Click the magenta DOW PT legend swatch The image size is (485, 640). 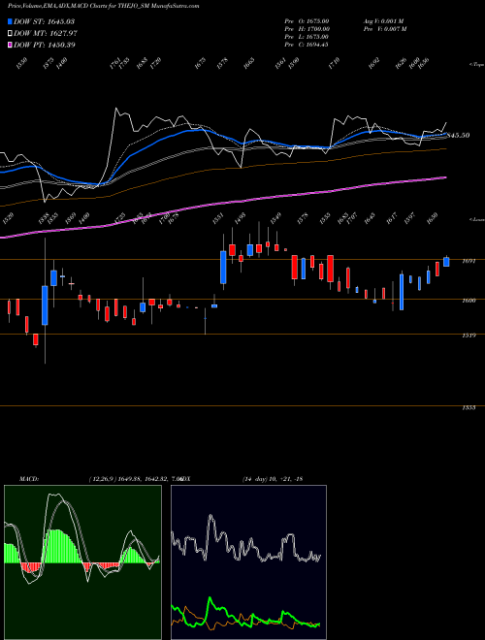click(10, 45)
